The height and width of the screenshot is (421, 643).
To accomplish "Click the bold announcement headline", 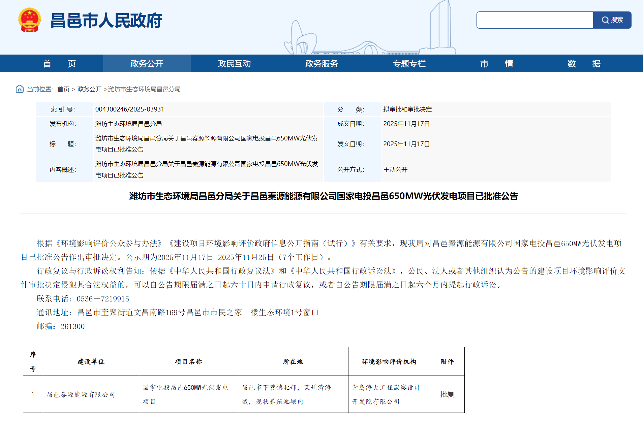I will 324,196.
